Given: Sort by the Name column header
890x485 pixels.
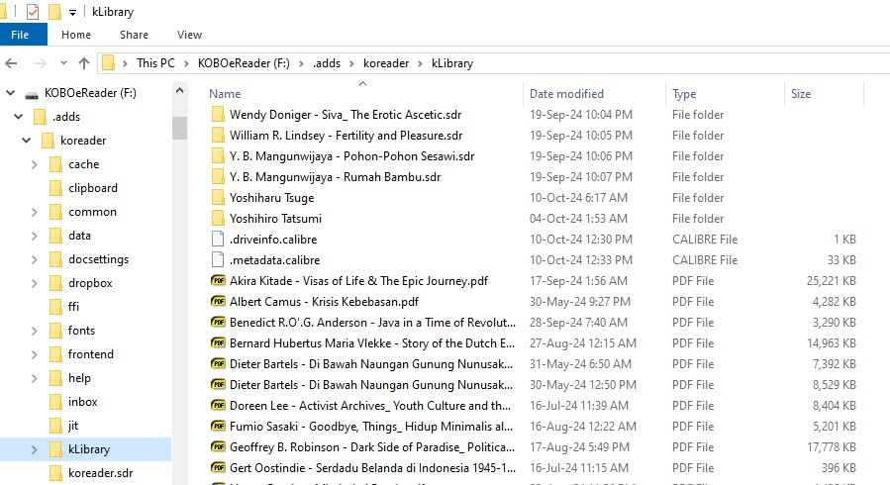Looking at the screenshot, I should tap(225, 94).
